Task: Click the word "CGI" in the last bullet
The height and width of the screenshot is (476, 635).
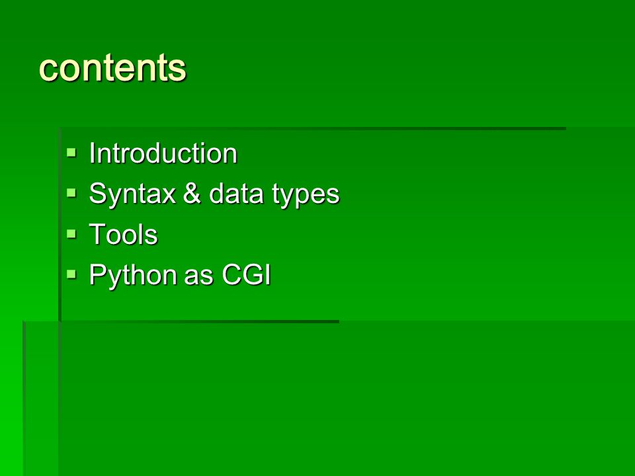Action: pyautogui.click(x=246, y=274)
